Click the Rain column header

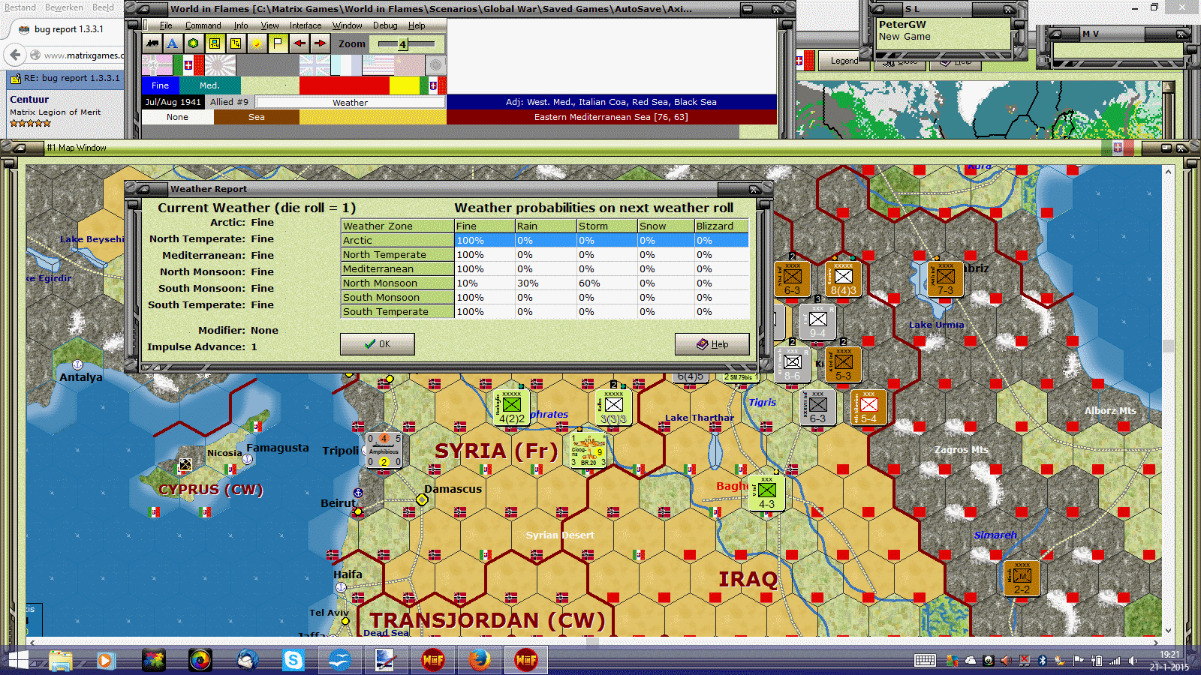546,226
